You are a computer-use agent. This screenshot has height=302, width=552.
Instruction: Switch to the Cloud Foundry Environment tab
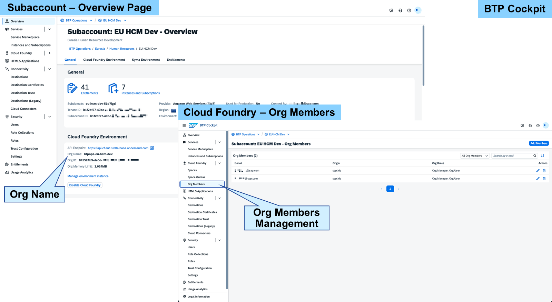point(104,60)
